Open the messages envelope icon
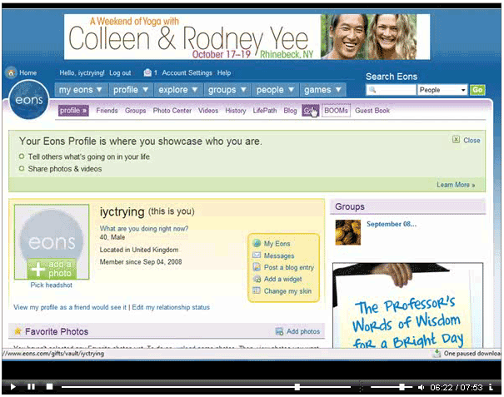 coord(147,72)
